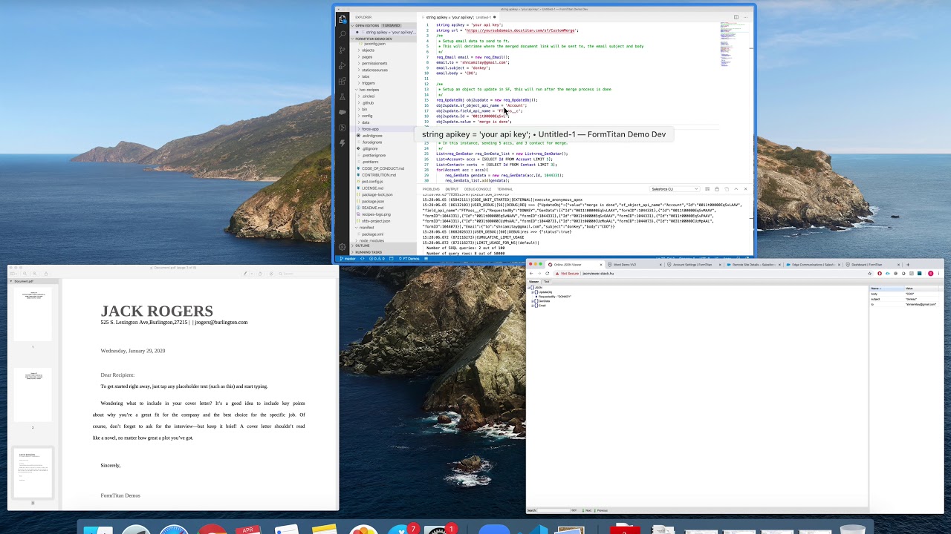This screenshot has width=951, height=534.
Task: Open package.json in Explorer
Action: tap(373, 201)
